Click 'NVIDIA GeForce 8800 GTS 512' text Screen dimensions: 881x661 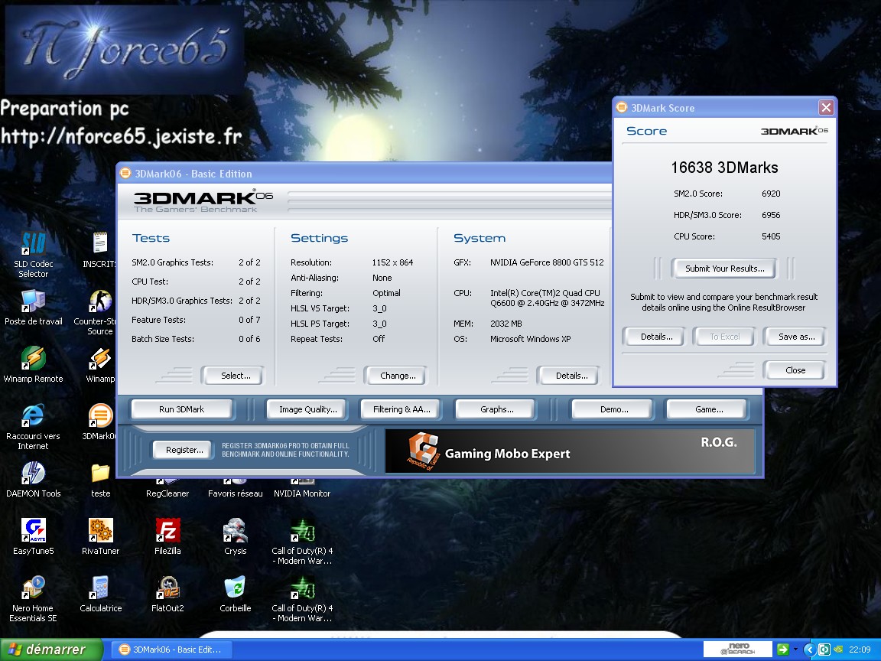click(x=547, y=262)
